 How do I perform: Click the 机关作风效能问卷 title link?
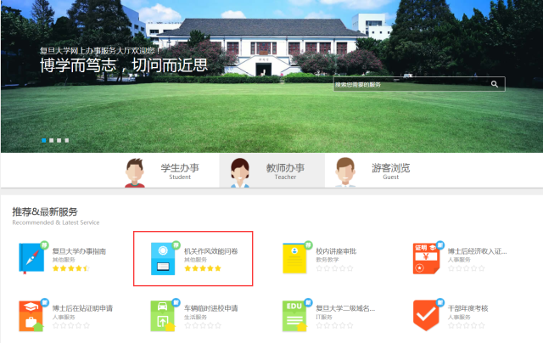[211, 251]
